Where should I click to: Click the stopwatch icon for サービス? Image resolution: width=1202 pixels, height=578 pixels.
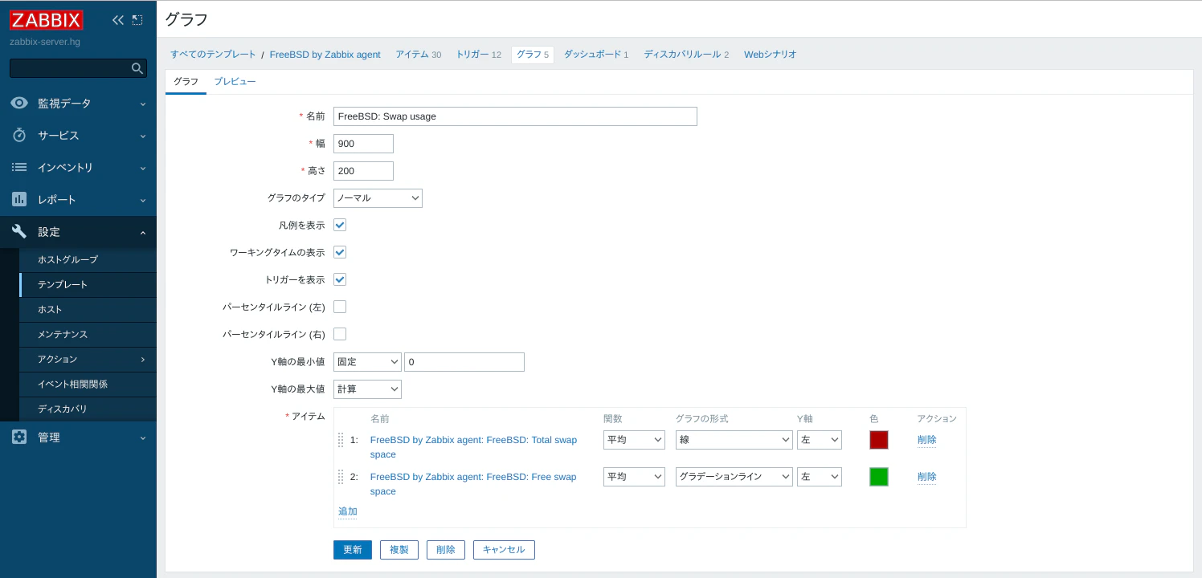[19, 136]
